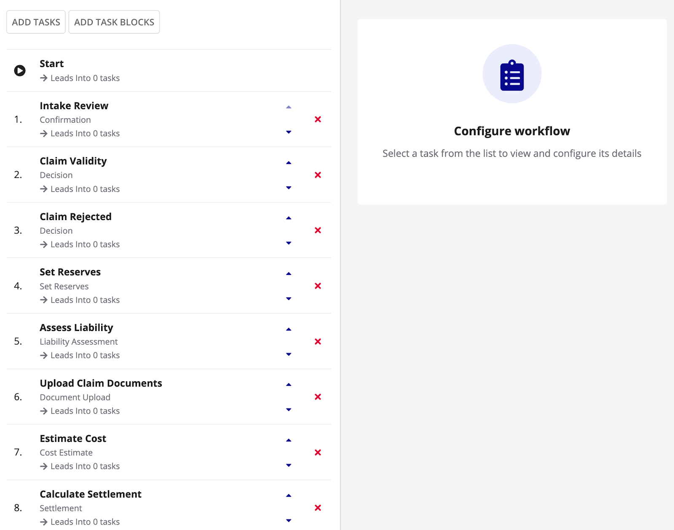Move Assess Liability task down

coord(289,354)
